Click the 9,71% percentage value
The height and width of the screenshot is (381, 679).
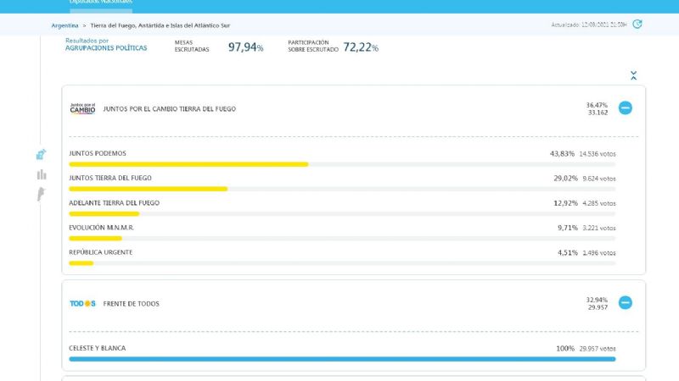pyautogui.click(x=568, y=228)
